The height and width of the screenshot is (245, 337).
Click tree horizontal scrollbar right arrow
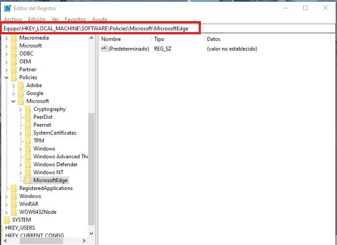tap(84, 241)
